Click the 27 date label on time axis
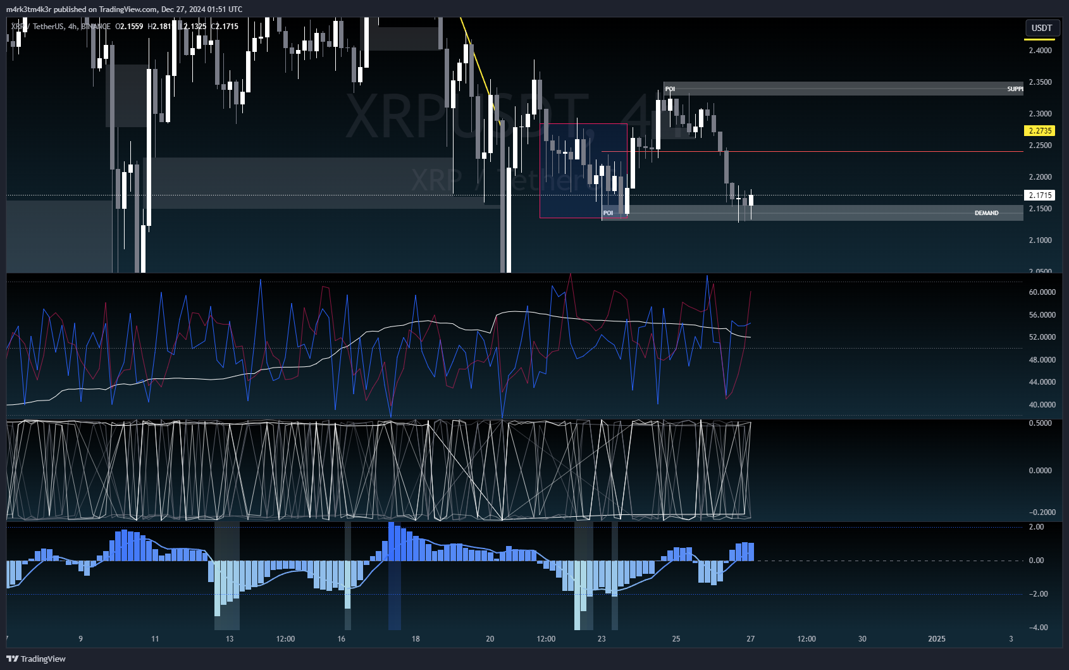 750,639
